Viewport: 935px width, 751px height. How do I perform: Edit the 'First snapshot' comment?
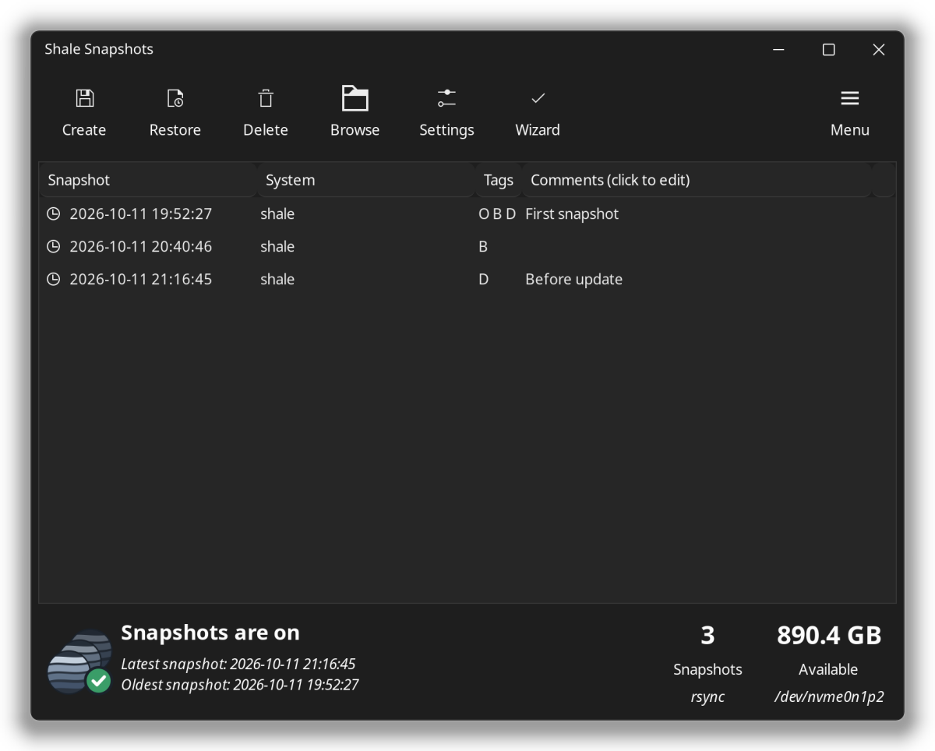tap(572, 213)
